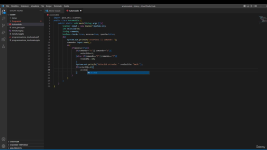This screenshot has height=150, width=267.
Task: Open the Run and Debug view
Action: [3, 32]
